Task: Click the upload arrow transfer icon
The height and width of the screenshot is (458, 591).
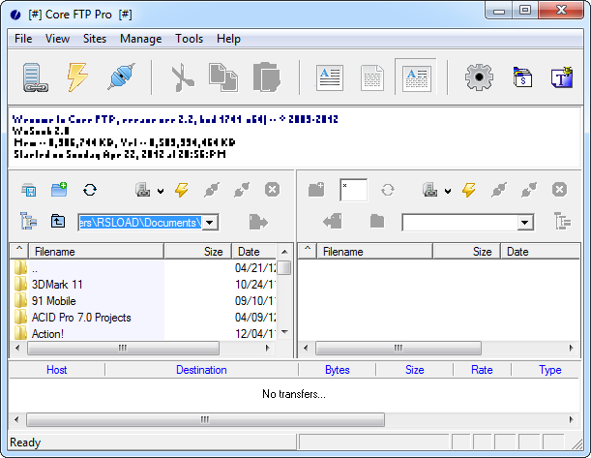Action: tap(258, 222)
